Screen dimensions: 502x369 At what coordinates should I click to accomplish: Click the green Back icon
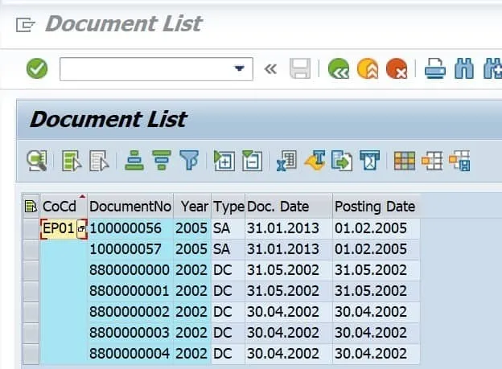click(x=338, y=69)
